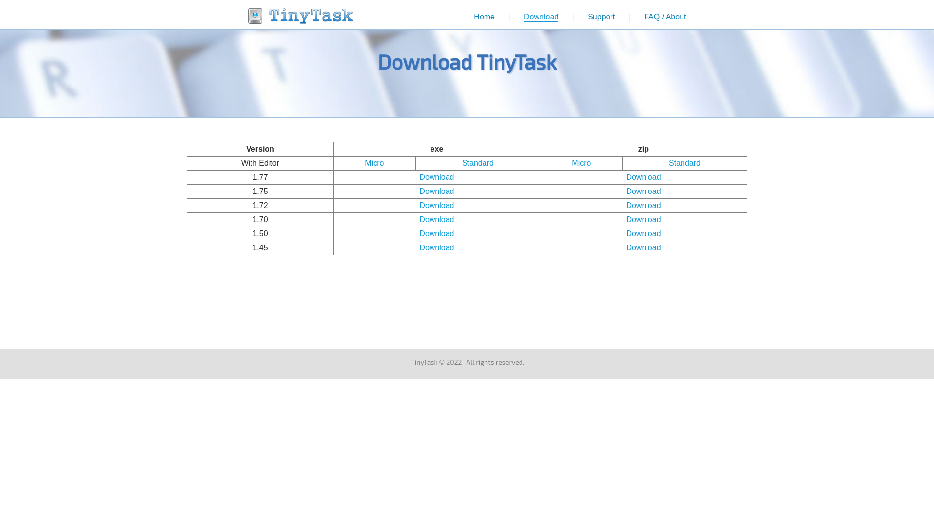Download the With Editor zip Standard version
Viewport: 934px width, 525px height.
[684, 163]
